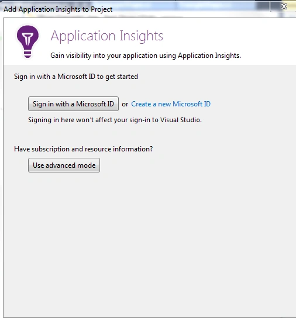Close the Add Application Insights dialog

tap(284, 6)
